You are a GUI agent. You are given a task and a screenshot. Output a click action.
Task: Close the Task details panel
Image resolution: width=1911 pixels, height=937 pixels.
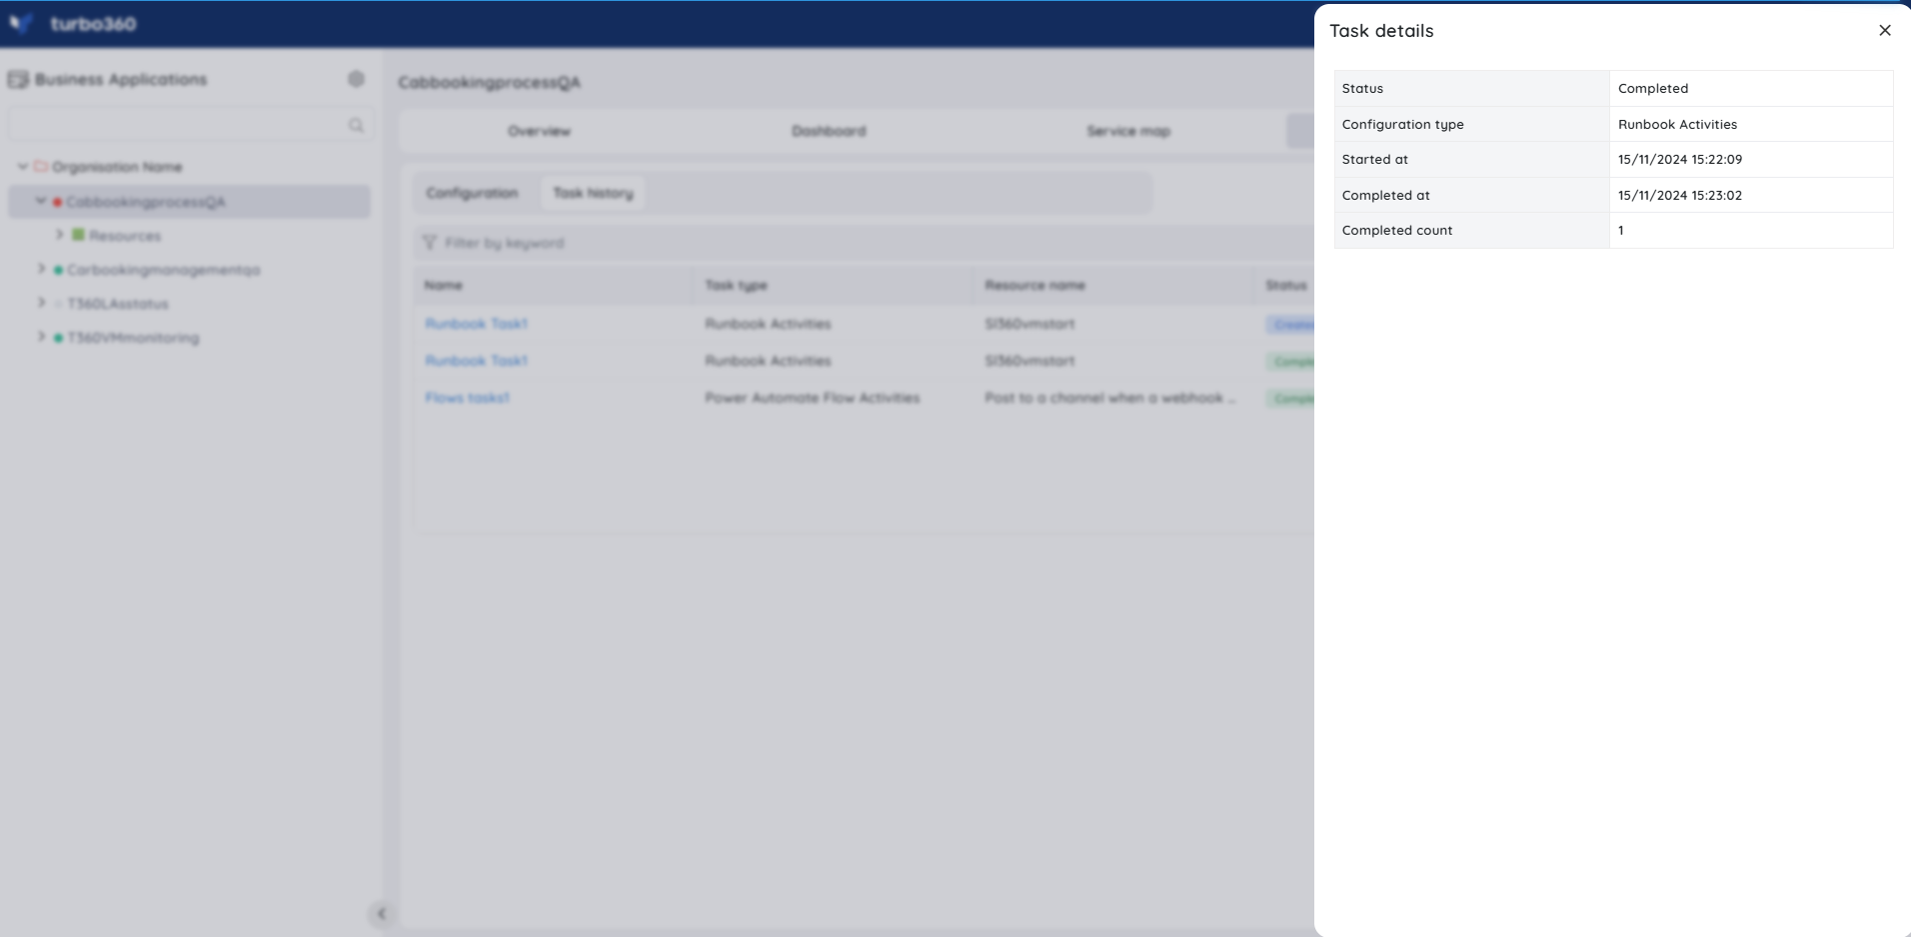pyautogui.click(x=1885, y=30)
